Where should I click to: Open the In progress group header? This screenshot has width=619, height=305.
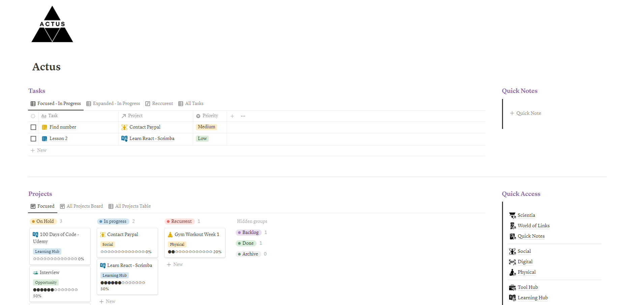tap(113, 222)
